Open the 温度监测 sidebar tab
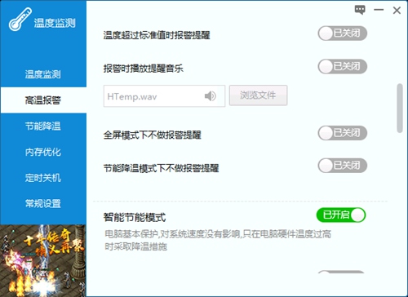Image resolution: width=408 pixels, height=297 pixels. 43,74
